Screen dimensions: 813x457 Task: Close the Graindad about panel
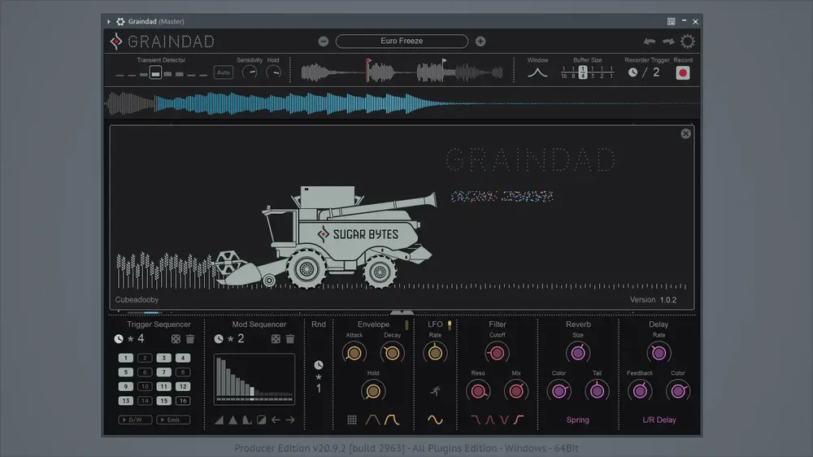[x=685, y=134]
